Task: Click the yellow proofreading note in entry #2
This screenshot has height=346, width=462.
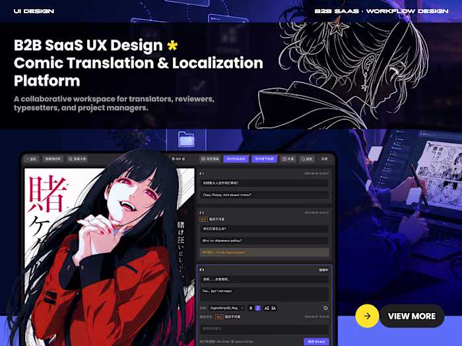Action: pos(264,252)
